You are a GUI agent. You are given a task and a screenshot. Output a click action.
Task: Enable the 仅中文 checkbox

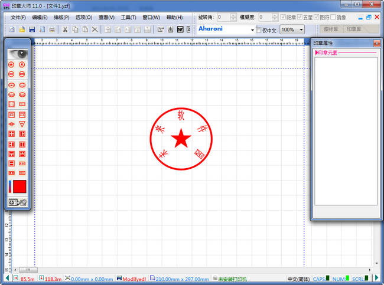259,30
